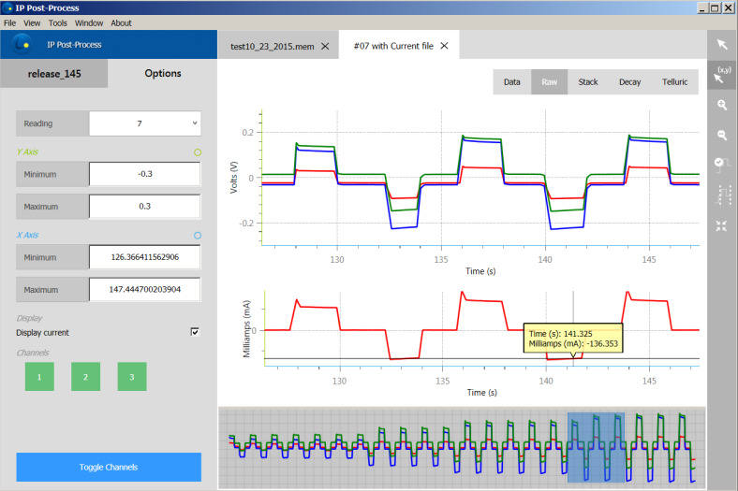This screenshot has width=738, height=491.
Task: Open the Reading dropdown
Action: click(144, 123)
